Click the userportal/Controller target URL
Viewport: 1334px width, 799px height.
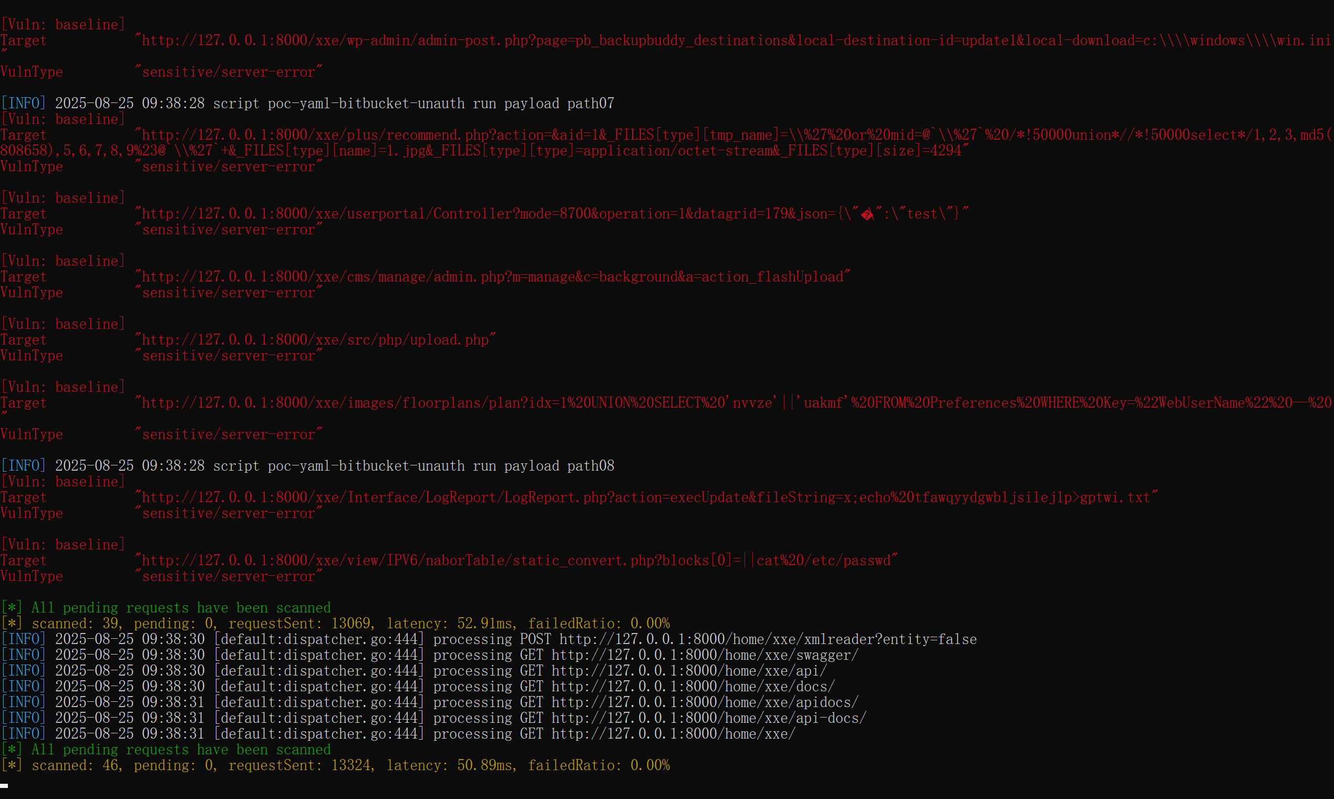tap(550, 214)
